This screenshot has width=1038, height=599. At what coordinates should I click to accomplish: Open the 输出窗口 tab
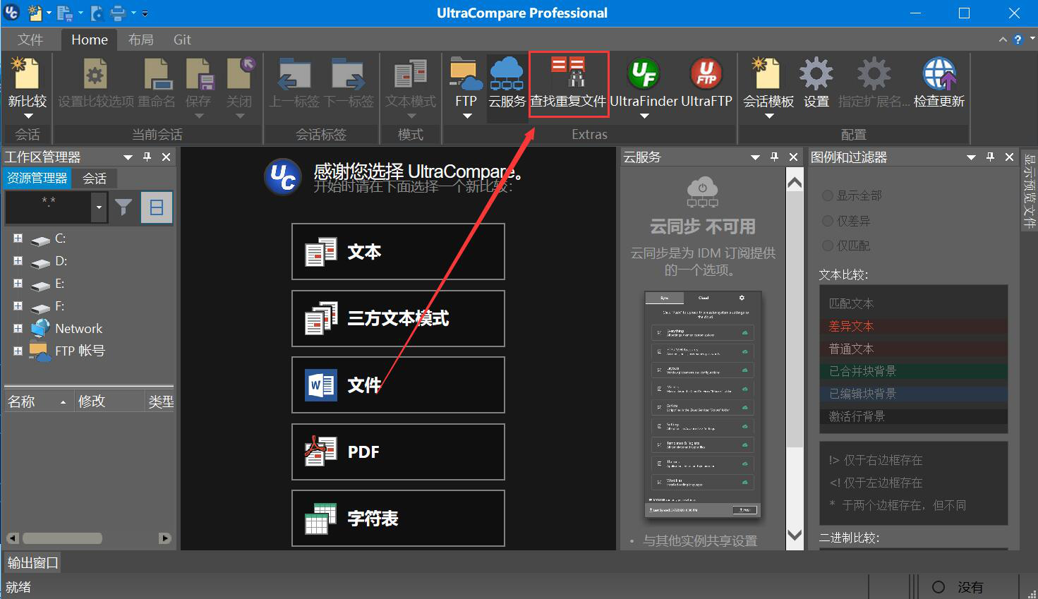coord(32,562)
